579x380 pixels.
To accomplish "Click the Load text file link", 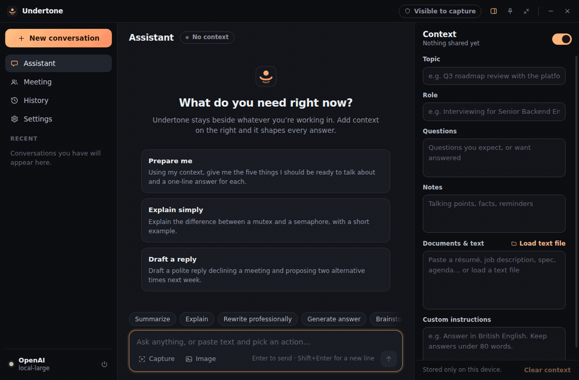I will (538, 243).
